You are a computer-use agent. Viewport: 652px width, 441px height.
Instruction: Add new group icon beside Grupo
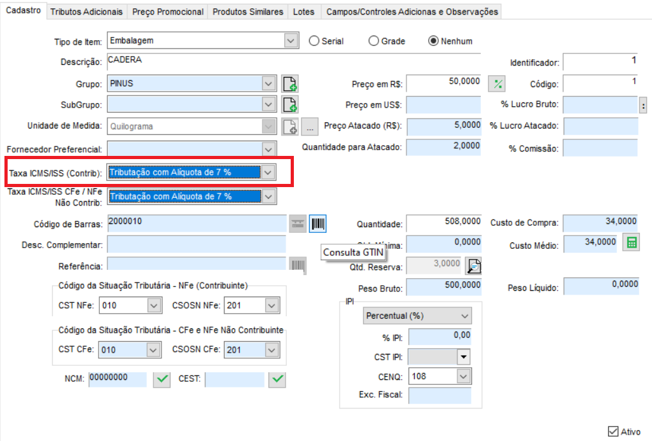click(x=290, y=83)
